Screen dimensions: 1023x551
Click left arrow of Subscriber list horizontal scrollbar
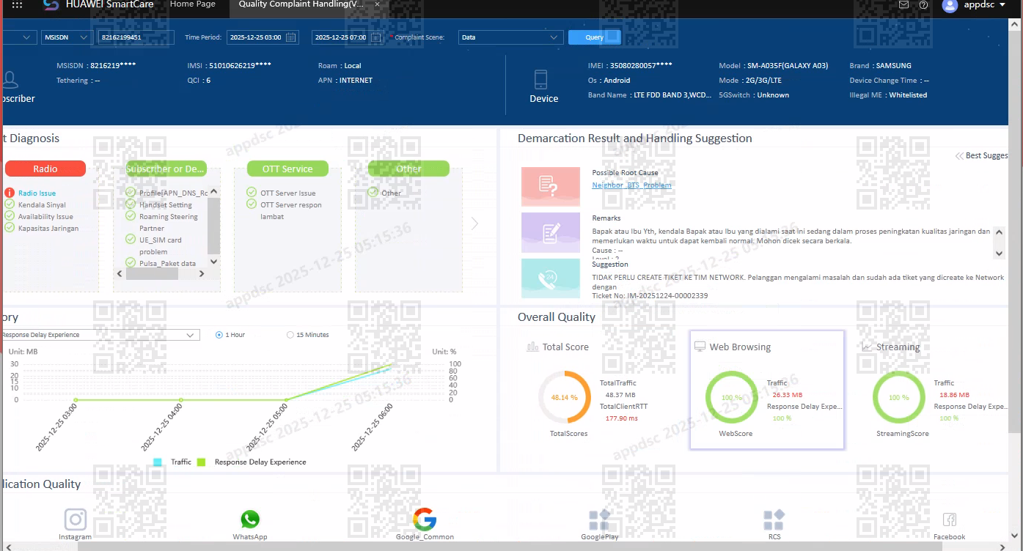pyautogui.click(x=120, y=273)
